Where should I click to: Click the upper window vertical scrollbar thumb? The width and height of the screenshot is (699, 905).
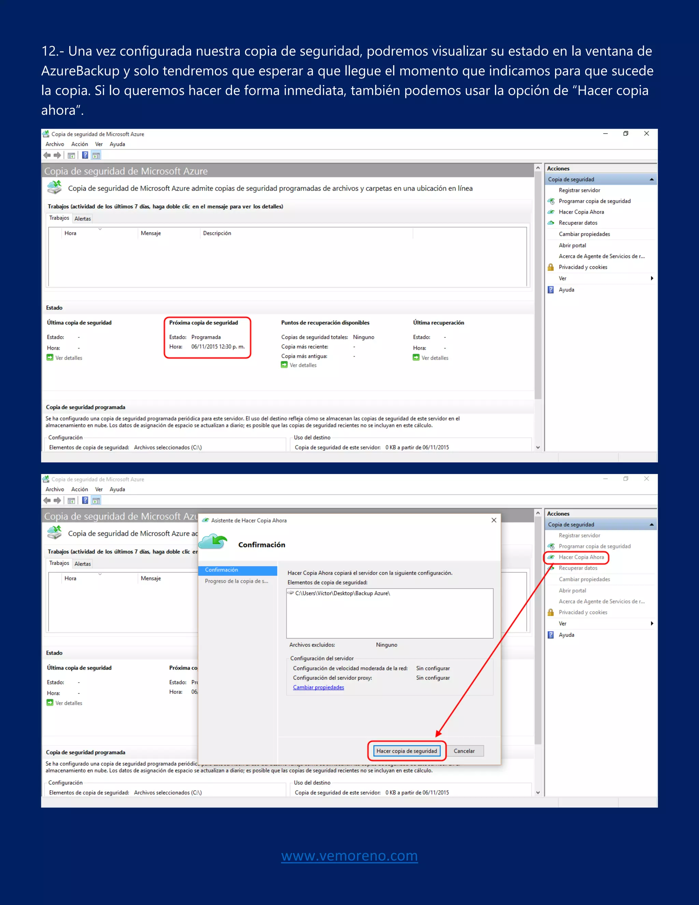pos(538,286)
